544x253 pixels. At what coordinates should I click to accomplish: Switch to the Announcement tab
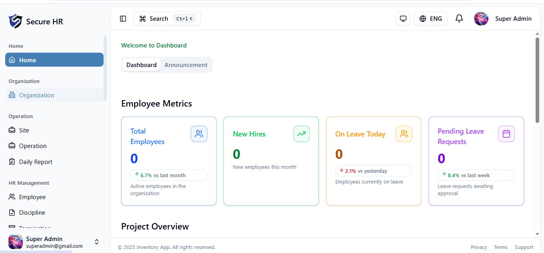click(186, 65)
